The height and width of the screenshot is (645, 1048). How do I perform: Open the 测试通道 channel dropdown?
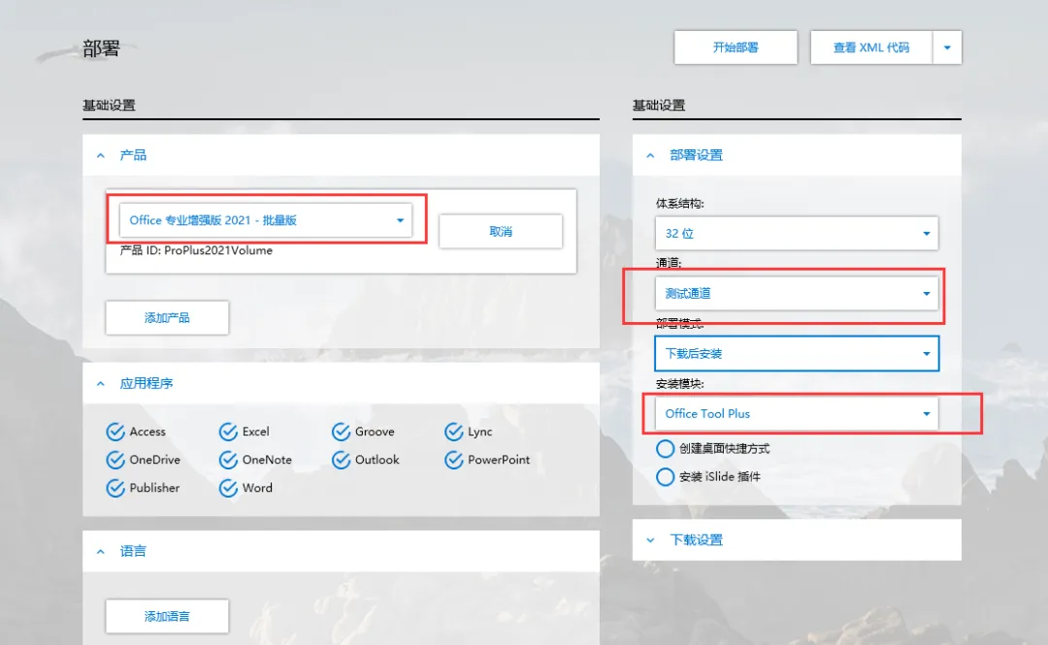(797, 294)
